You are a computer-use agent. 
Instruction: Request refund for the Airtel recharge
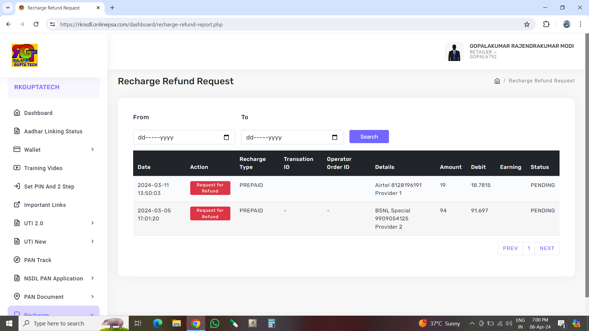210,188
